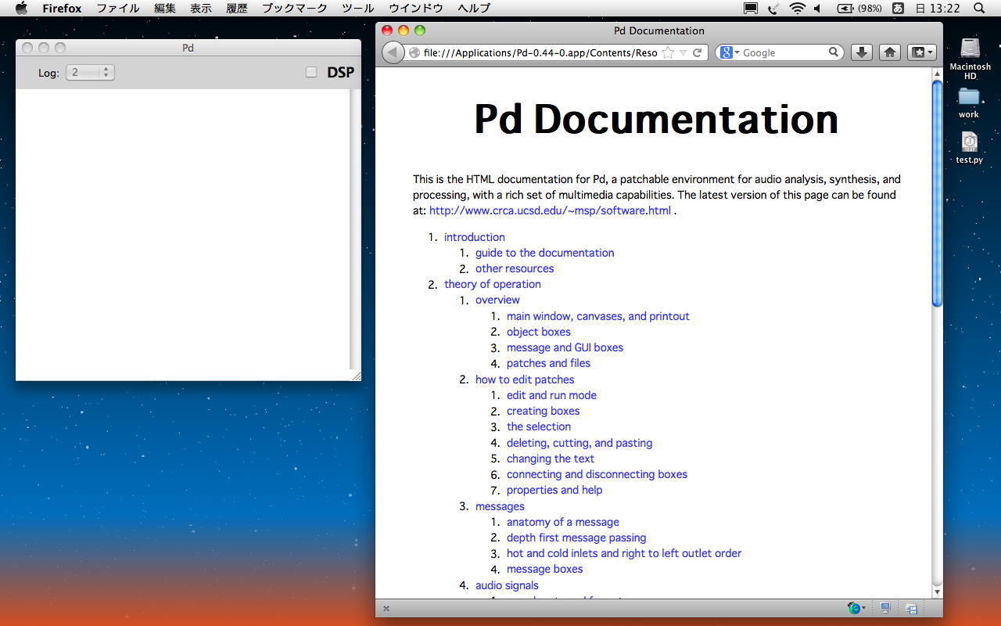Open the Downloads arrow button
The width and height of the screenshot is (1001, 626).
point(861,52)
